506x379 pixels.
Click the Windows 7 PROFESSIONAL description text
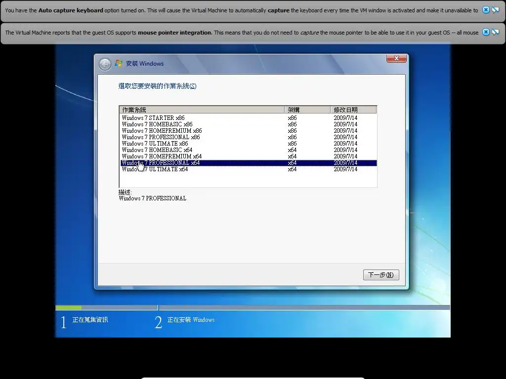(x=153, y=198)
